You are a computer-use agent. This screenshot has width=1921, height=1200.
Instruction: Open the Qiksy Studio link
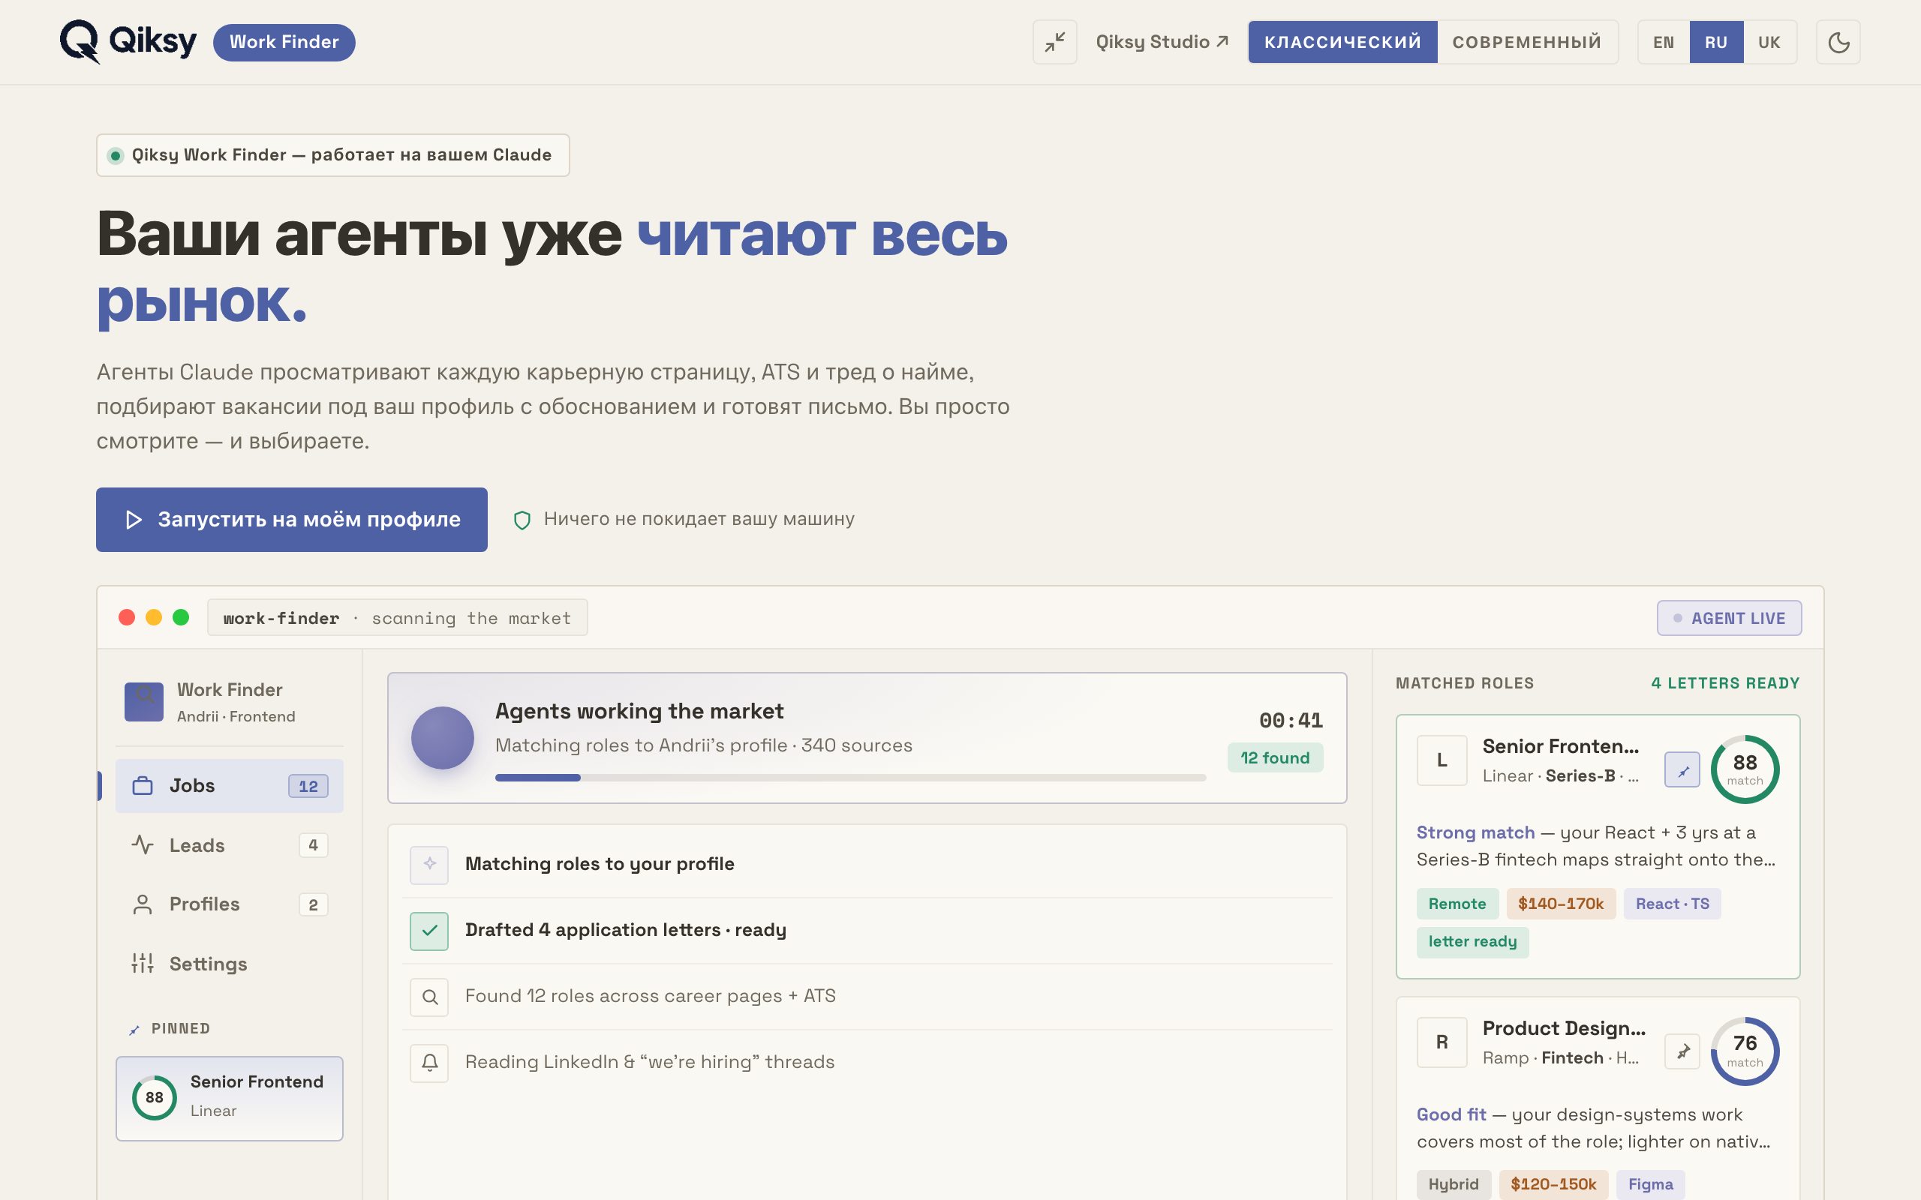pos(1162,42)
